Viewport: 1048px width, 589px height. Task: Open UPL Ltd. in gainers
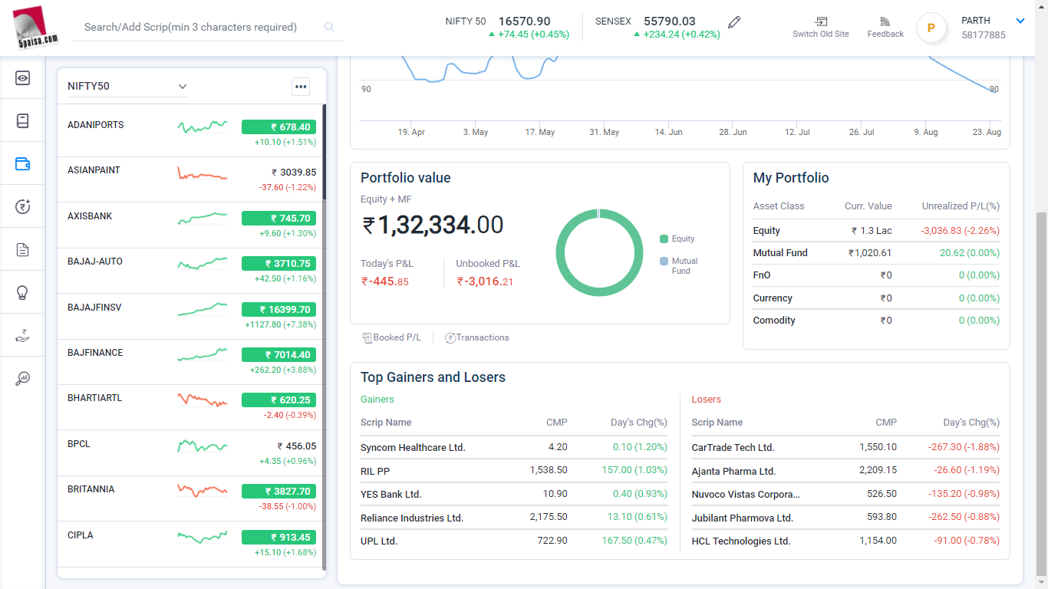click(x=379, y=541)
